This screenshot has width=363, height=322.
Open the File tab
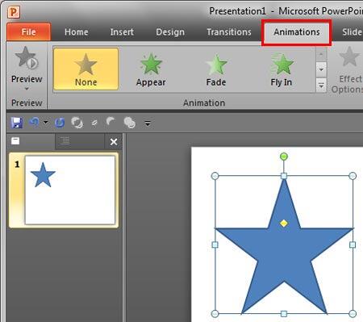point(28,32)
